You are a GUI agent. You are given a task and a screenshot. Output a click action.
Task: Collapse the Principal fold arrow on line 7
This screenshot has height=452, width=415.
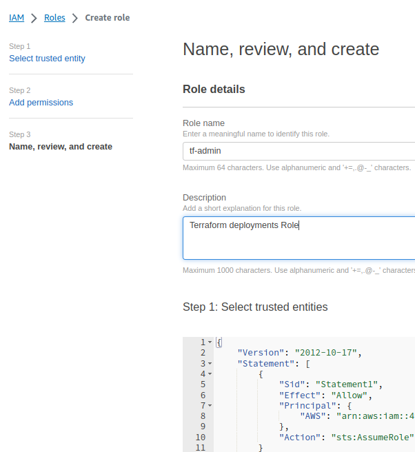point(210,406)
